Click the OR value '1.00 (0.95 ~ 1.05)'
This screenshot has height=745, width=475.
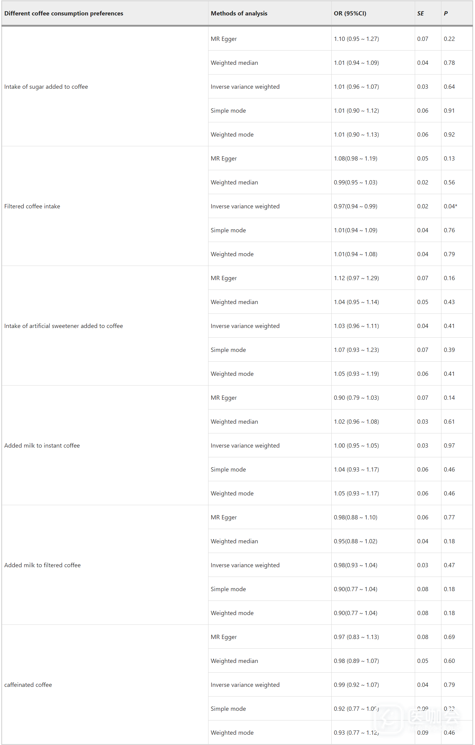point(356,445)
